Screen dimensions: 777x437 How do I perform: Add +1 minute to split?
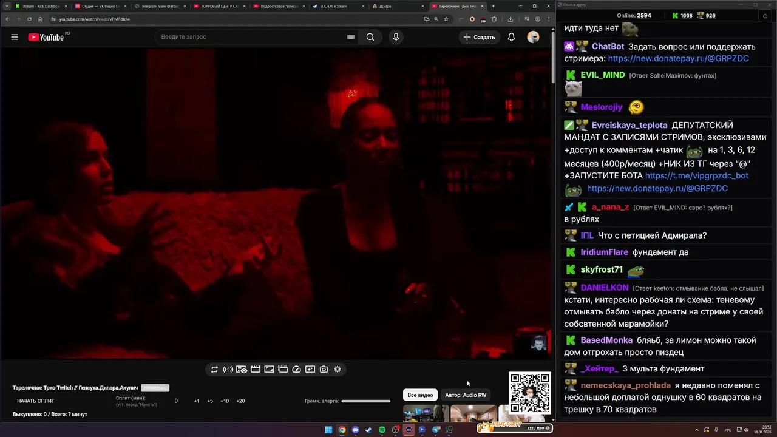197,401
